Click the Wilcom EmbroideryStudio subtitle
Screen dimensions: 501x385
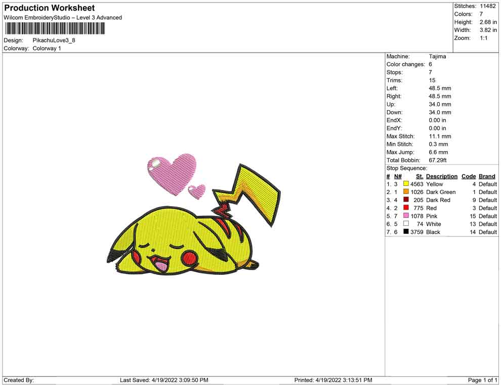[x=63, y=18]
